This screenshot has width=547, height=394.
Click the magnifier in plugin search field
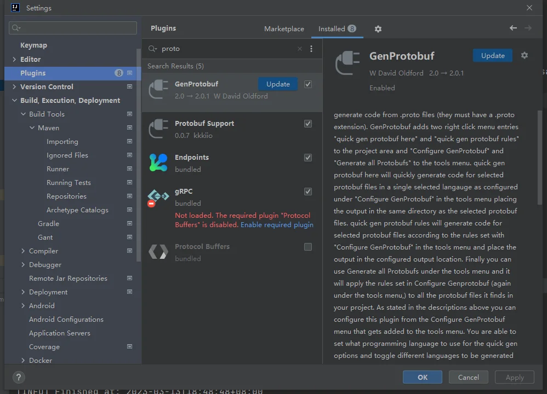(152, 49)
